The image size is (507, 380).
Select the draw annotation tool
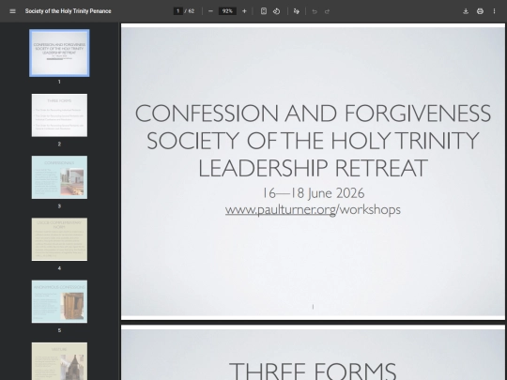point(297,11)
